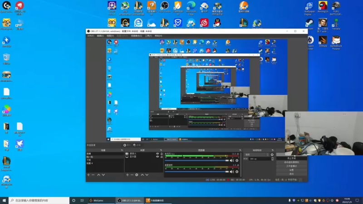Move the selected source down
The height and width of the screenshot is (204, 363).
[147, 175]
